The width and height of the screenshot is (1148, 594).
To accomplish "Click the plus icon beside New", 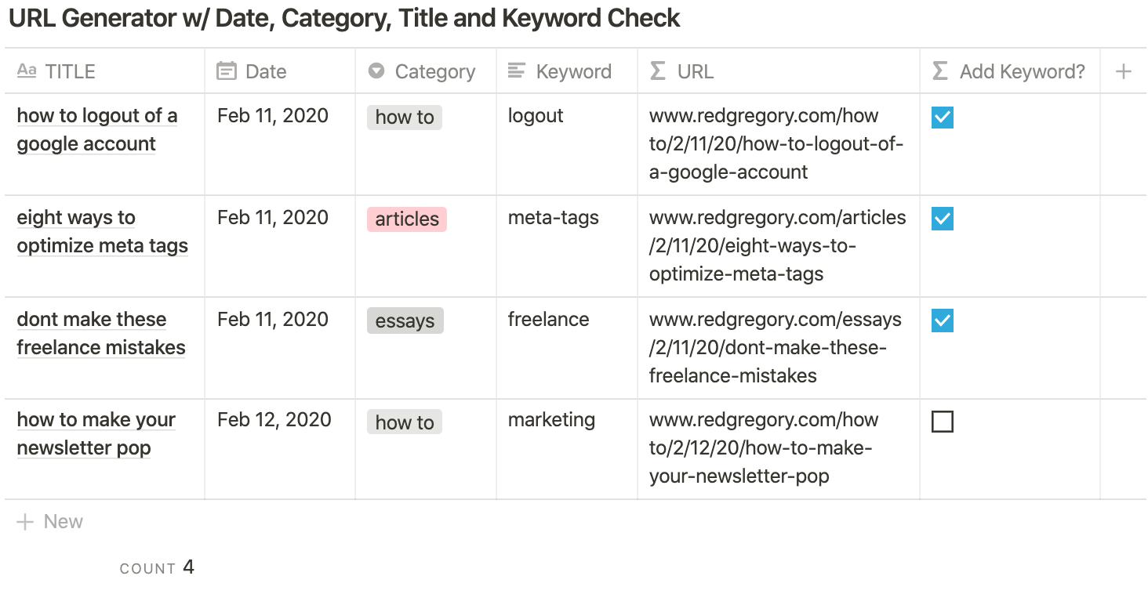I will [25, 522].
